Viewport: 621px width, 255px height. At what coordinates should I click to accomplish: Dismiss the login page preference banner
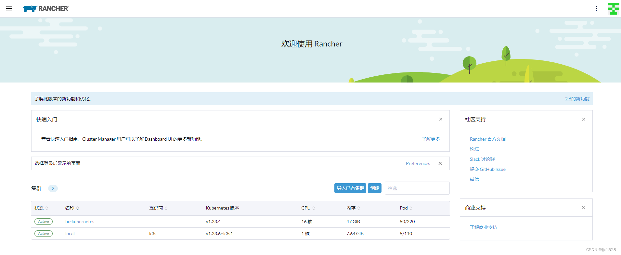[x=440, y=163]
